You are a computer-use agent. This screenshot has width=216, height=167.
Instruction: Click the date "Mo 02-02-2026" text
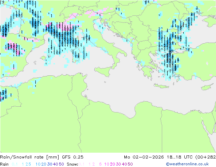(144, 157)
